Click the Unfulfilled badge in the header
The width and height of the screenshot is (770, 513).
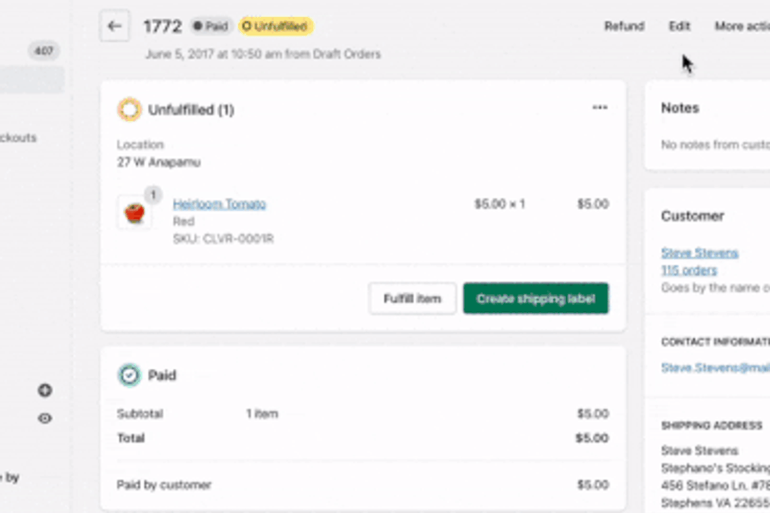click(x=275, y=26)
